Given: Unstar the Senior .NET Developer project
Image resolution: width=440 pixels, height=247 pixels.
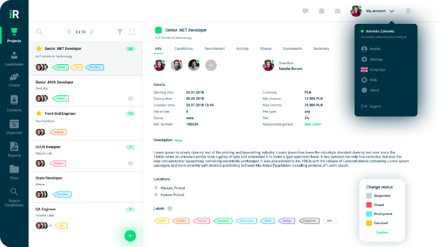Looking at the screenshot, I should click(x=39, y=48).
